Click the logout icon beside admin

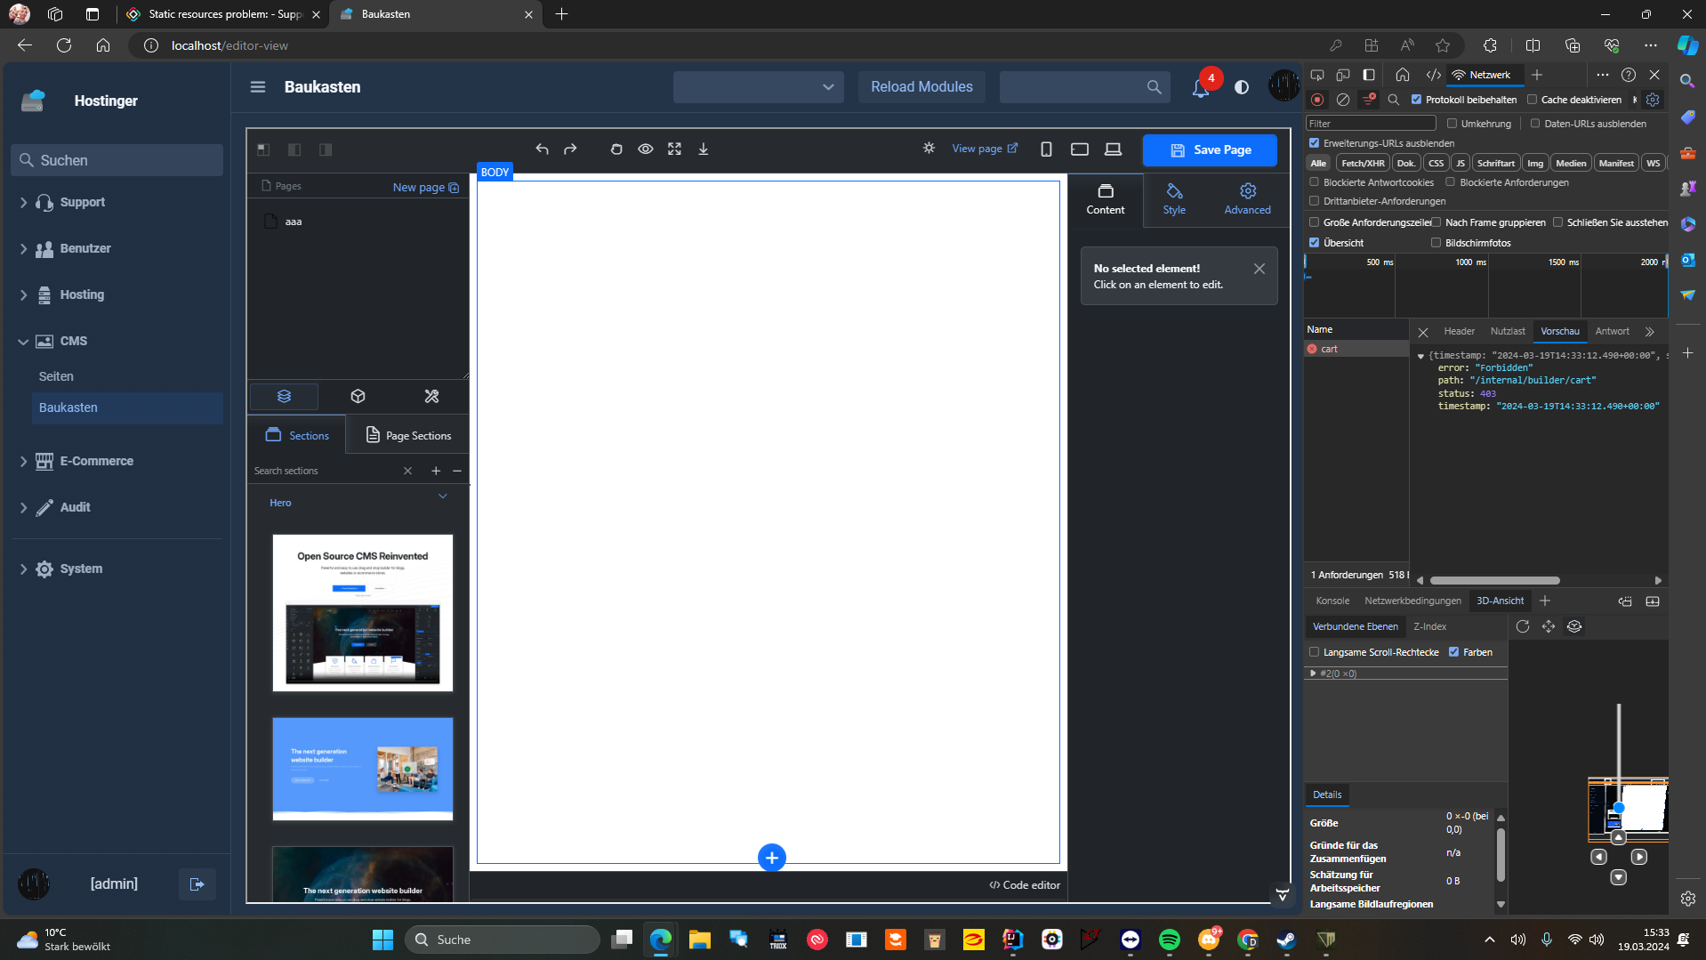(197, 884)
